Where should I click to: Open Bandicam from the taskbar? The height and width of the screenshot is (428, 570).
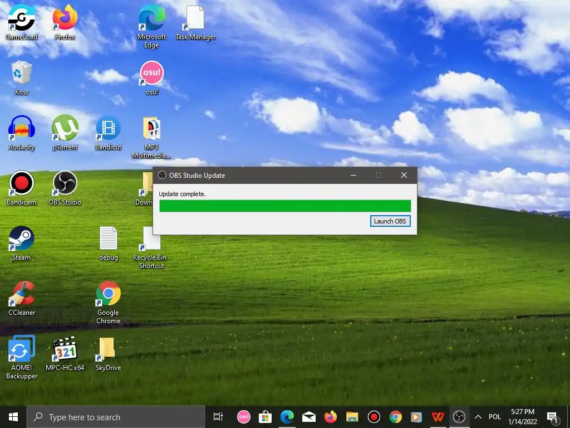point(374,417)
